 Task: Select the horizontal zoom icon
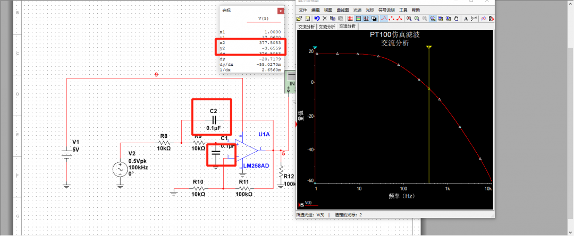click(x=441, y=18)
